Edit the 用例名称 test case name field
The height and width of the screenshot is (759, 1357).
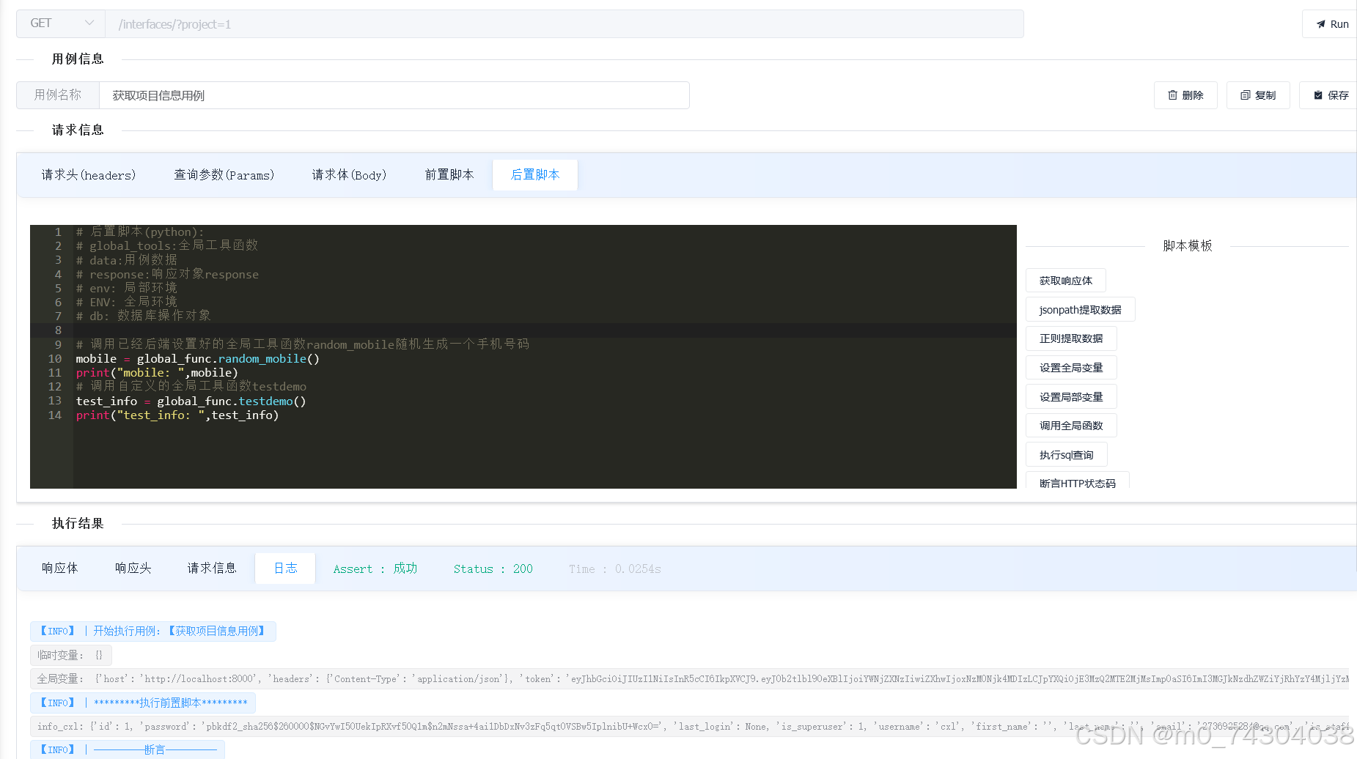point(396,95)
